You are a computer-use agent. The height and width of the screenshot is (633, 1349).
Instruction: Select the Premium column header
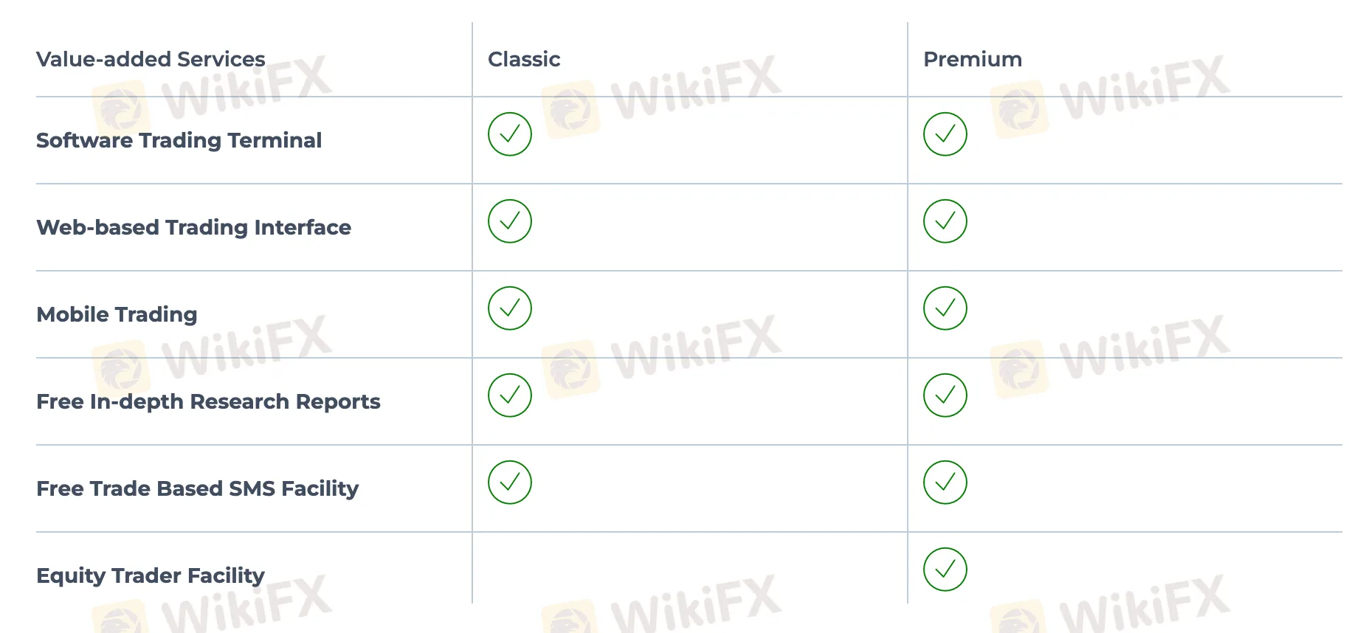point(973,59)
